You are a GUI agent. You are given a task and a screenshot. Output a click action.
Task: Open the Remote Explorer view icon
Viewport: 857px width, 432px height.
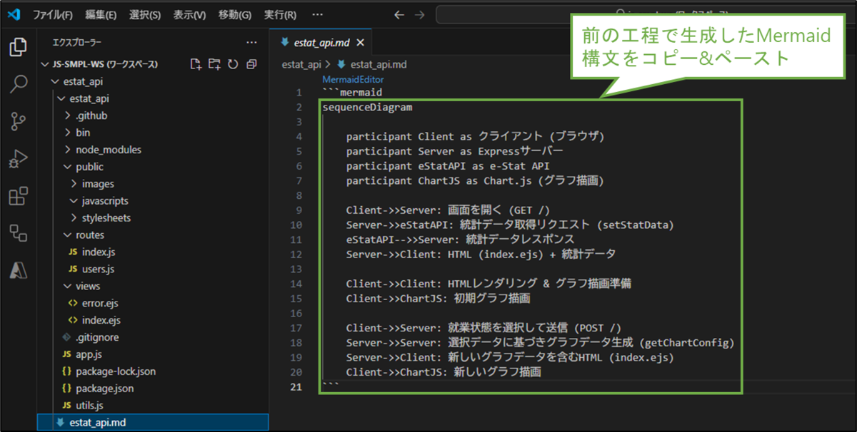tap(18, 232)
